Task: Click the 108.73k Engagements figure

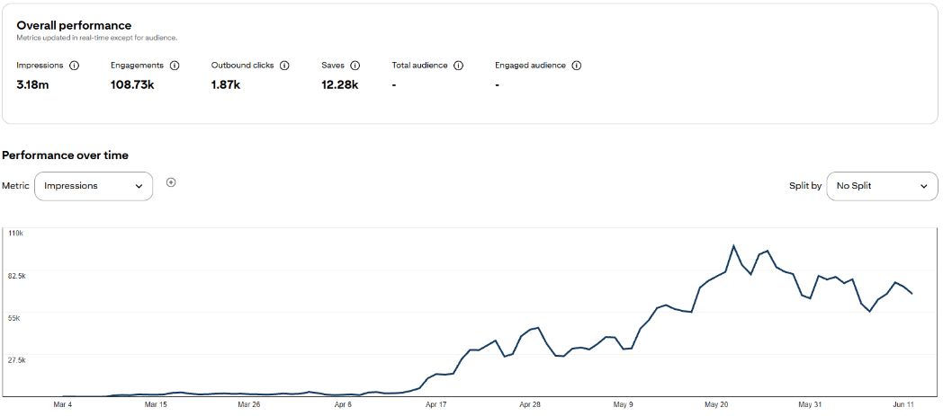Action: point(132,84)
